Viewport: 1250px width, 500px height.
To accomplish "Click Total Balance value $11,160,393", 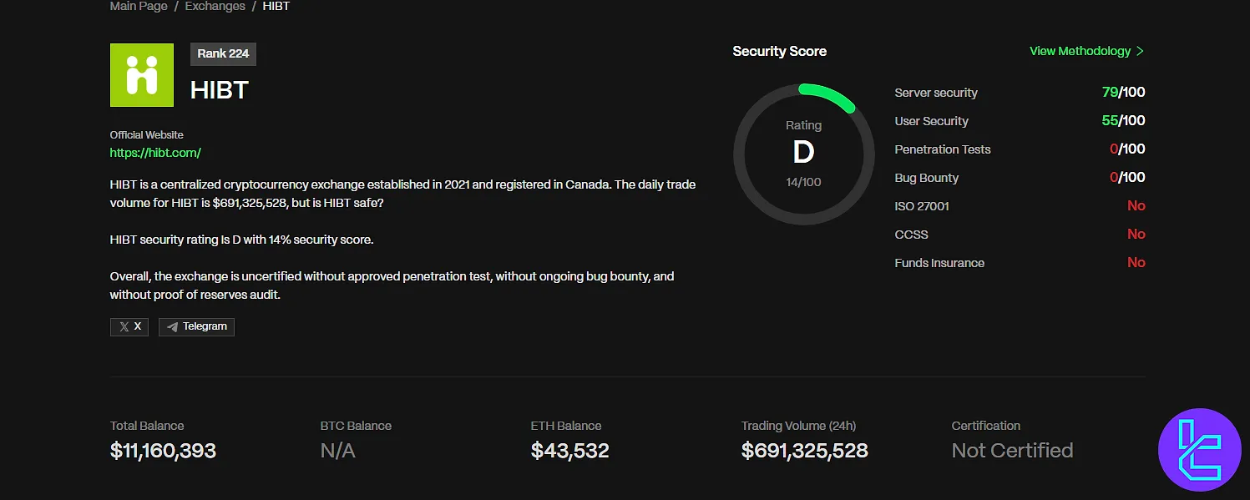I will point(163,451).
